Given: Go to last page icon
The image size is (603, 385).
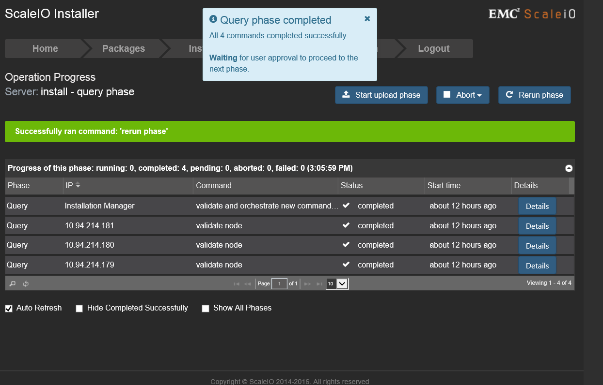Looking at the screenshot, I should coord(319,284).
